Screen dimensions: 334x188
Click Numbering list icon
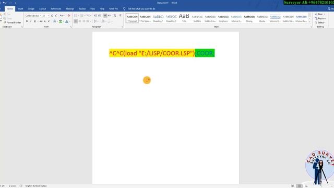point(82,16)
